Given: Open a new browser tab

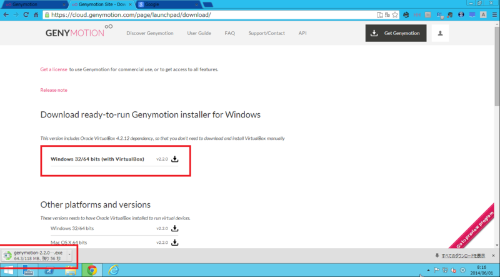Looking at the screenshot, I should (207, 4).
